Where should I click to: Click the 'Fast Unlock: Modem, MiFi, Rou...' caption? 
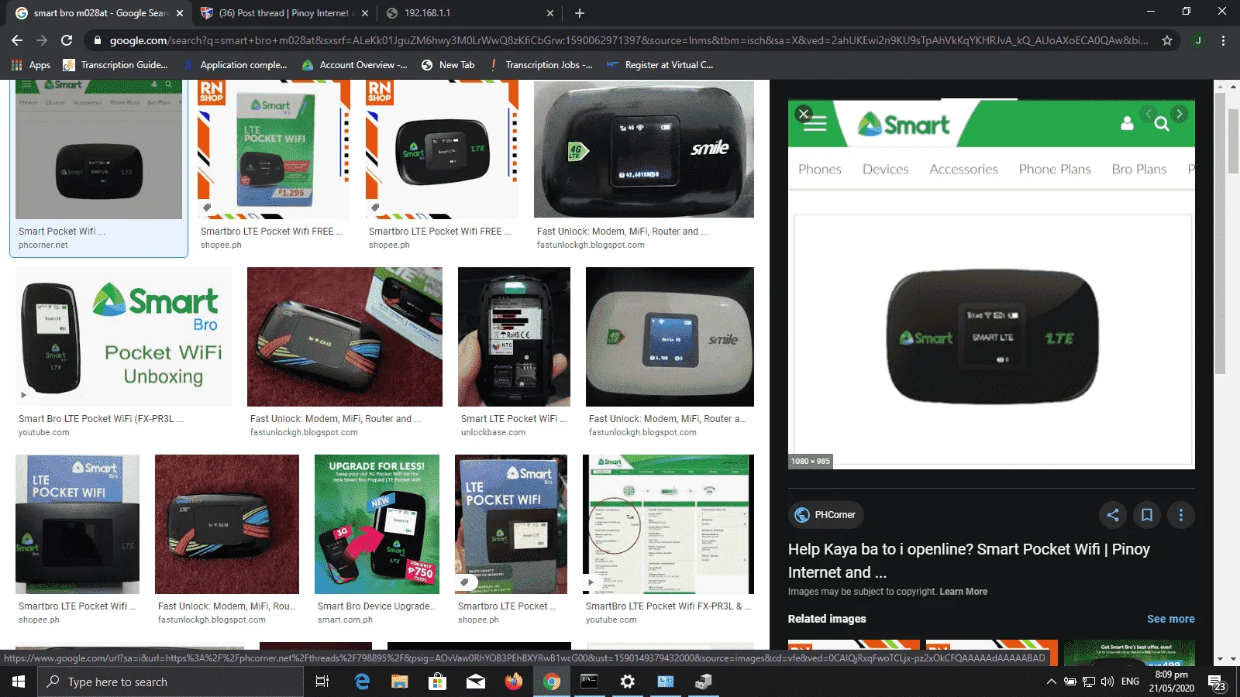tap(227, 606)
